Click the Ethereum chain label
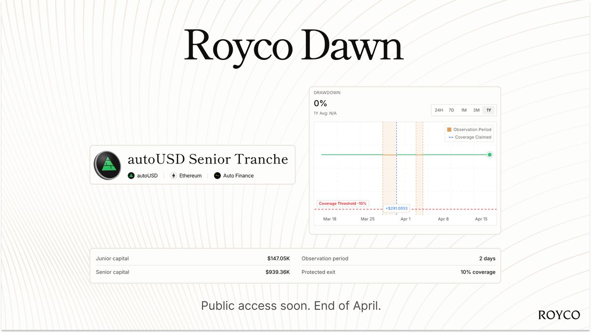The height and width of the screenshot is (333, 591). click(x=191, y=175)
